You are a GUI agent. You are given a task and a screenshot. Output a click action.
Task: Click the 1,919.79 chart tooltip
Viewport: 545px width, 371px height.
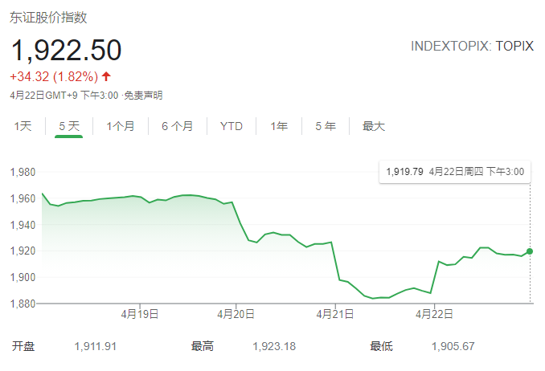[x=454, y=172]
